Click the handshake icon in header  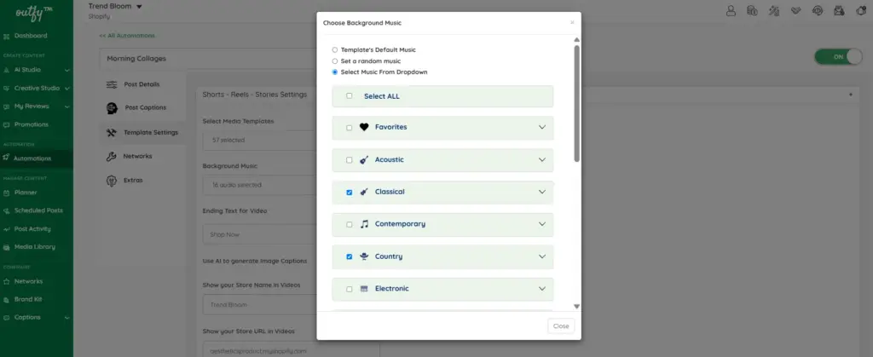pyautogui.click(x=795, y=10)
